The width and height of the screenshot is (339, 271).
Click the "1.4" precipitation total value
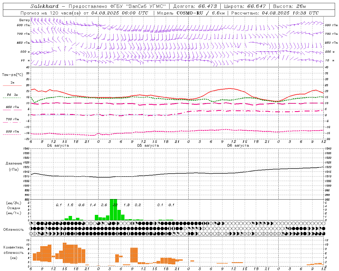coord(93,205)
